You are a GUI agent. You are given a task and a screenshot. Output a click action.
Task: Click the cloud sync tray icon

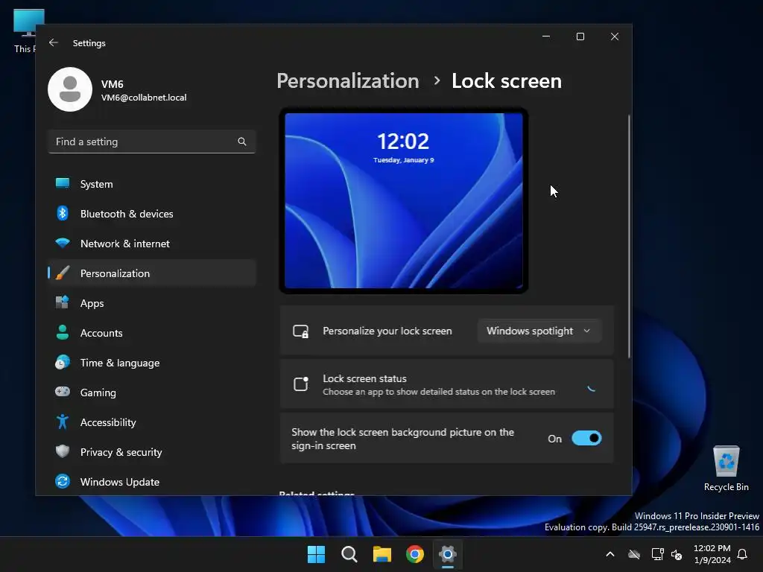[633, 554]
